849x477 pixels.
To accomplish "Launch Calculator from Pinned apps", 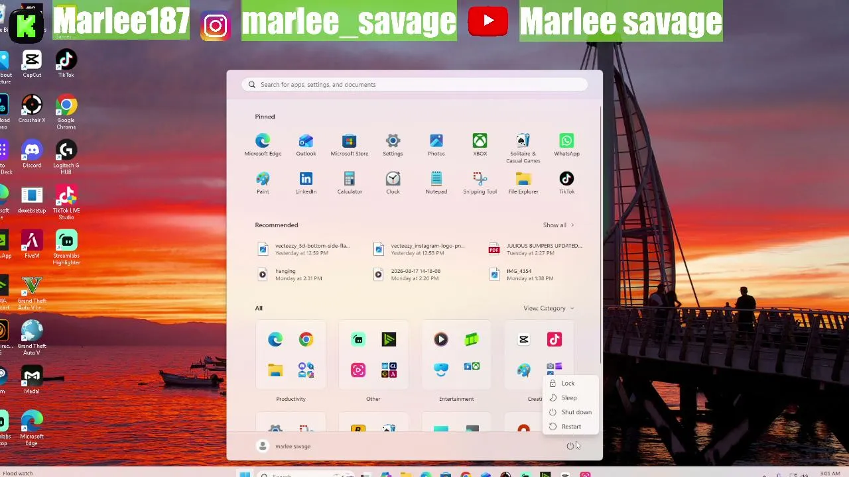I will click(349, 183).
